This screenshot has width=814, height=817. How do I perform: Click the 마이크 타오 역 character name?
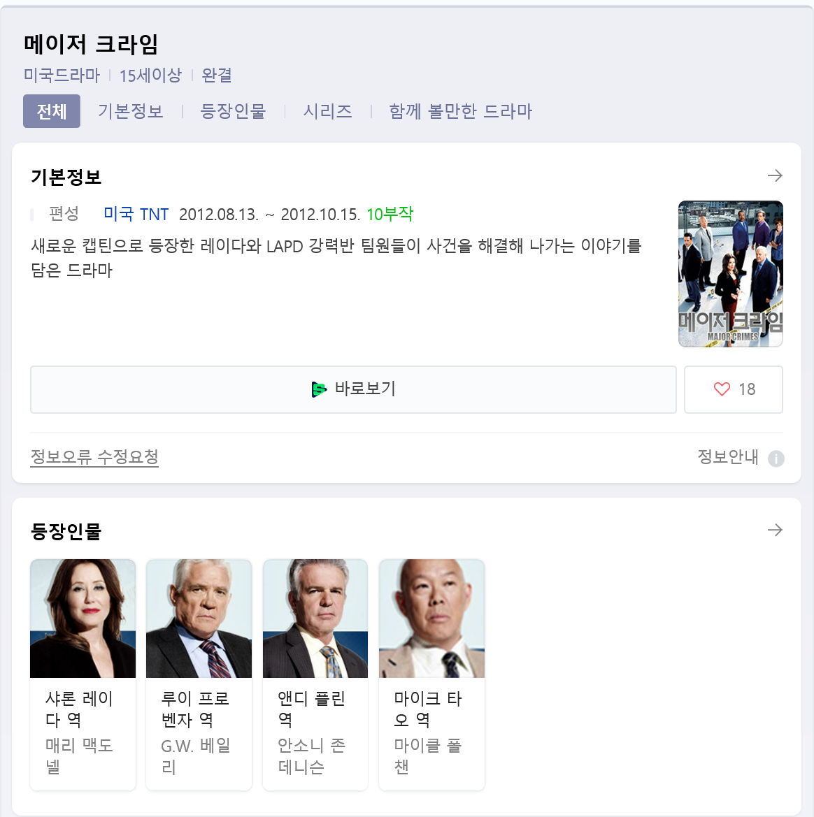[427, 709]
